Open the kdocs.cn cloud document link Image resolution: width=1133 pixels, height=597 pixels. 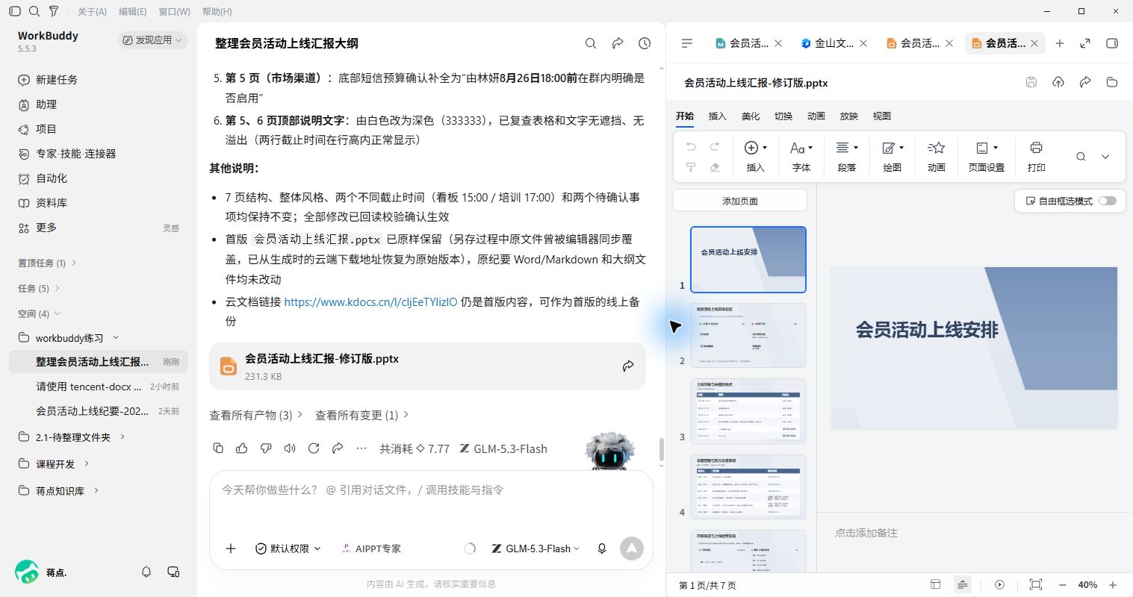click(370, 301)
